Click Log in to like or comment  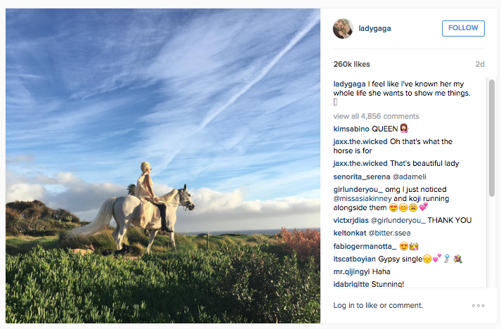coord(378,305)
